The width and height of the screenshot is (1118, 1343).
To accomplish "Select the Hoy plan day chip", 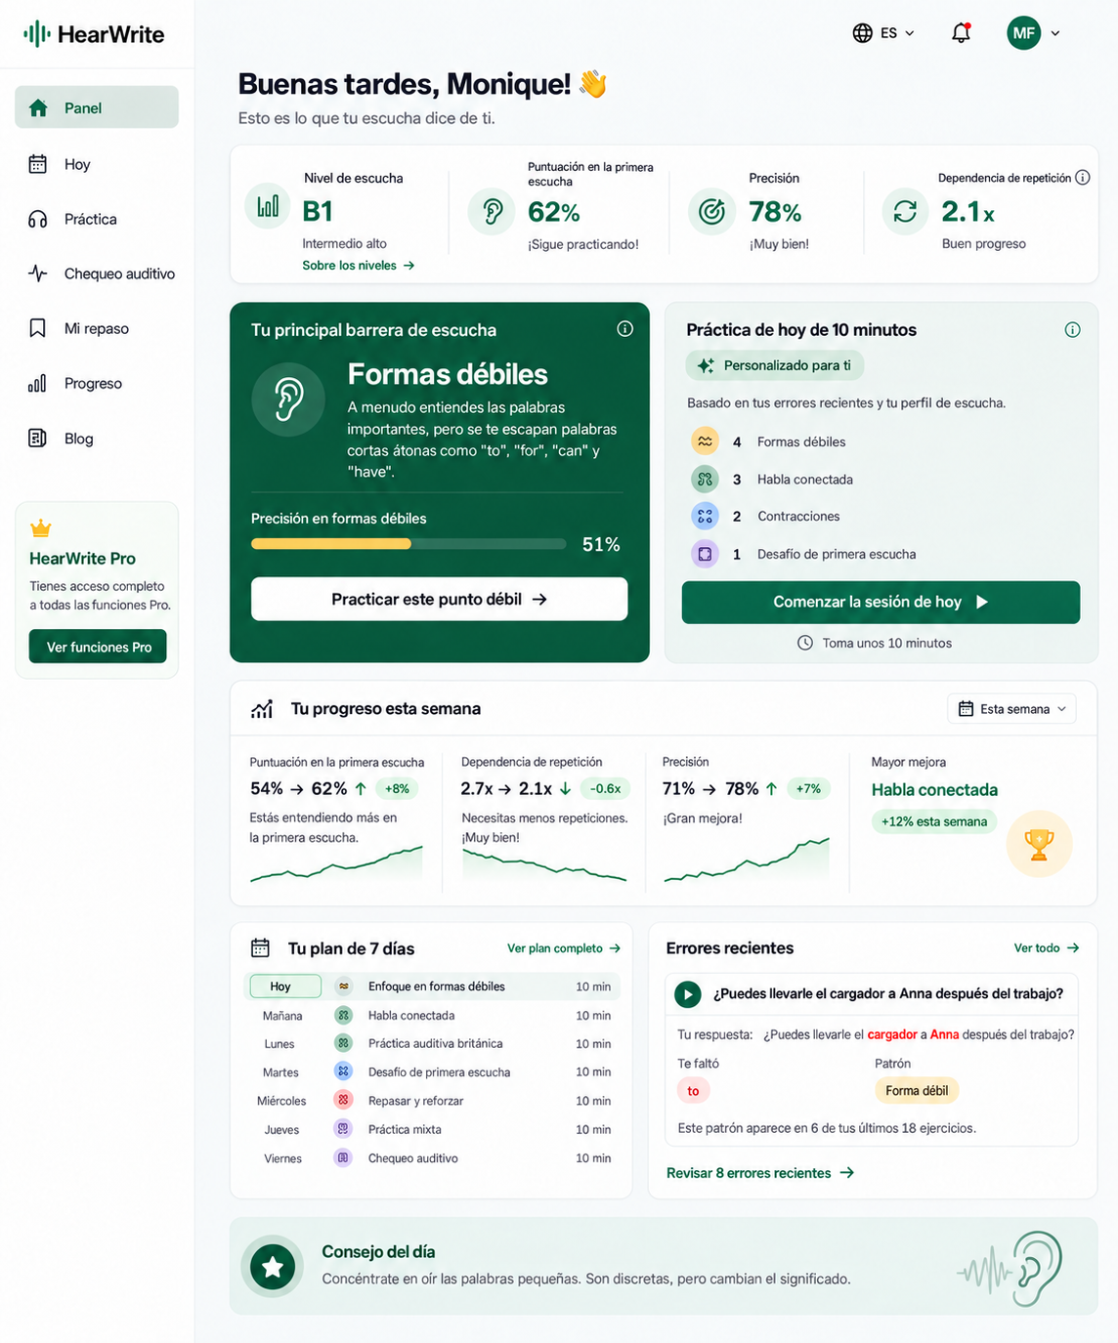I will (284, 986).
